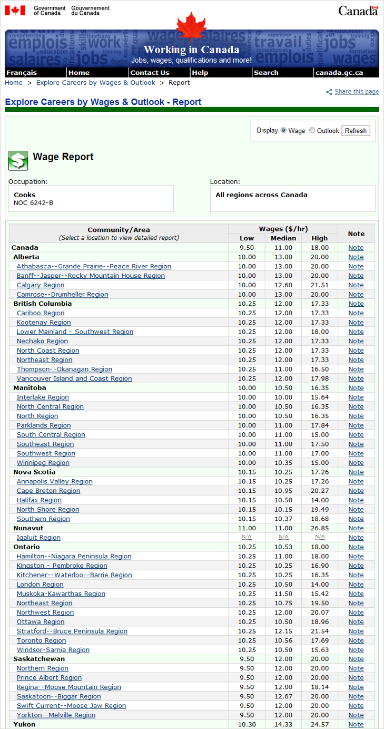Open the South Central Region report

point(51,435)
